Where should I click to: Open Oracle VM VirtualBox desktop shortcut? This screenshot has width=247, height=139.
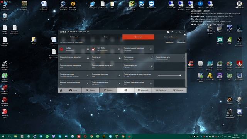(63, 5)
